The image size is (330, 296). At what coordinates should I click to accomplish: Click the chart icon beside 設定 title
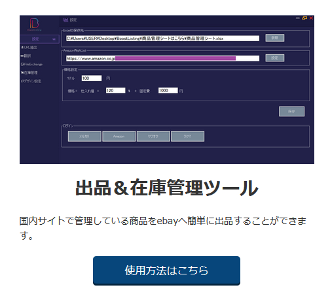tap(65, 20)
